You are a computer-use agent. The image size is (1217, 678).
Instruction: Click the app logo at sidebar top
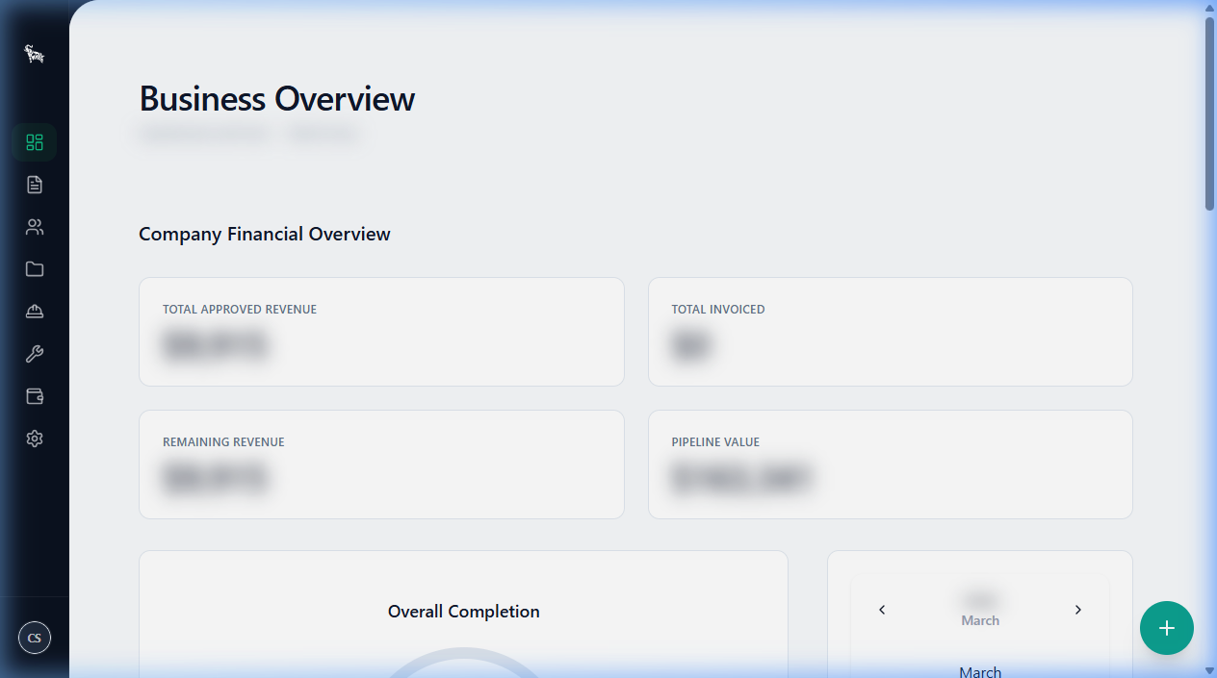pyautogui.click(x=35, y=54)
